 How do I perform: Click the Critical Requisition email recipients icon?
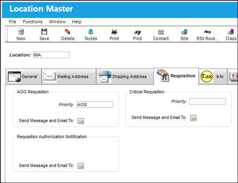click(193, 118)
